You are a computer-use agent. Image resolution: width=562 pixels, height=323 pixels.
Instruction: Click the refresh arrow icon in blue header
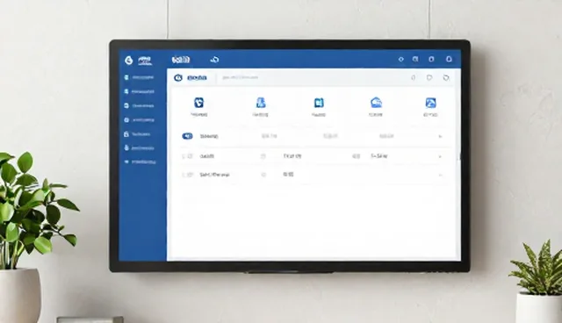coord(214,60)
